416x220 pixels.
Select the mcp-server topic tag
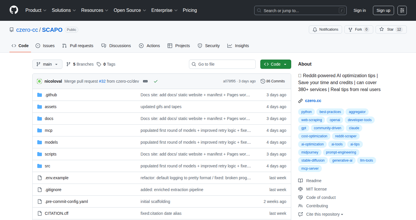(x=310, y=169)
